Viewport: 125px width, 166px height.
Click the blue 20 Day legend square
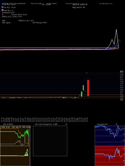click(3, 4)
